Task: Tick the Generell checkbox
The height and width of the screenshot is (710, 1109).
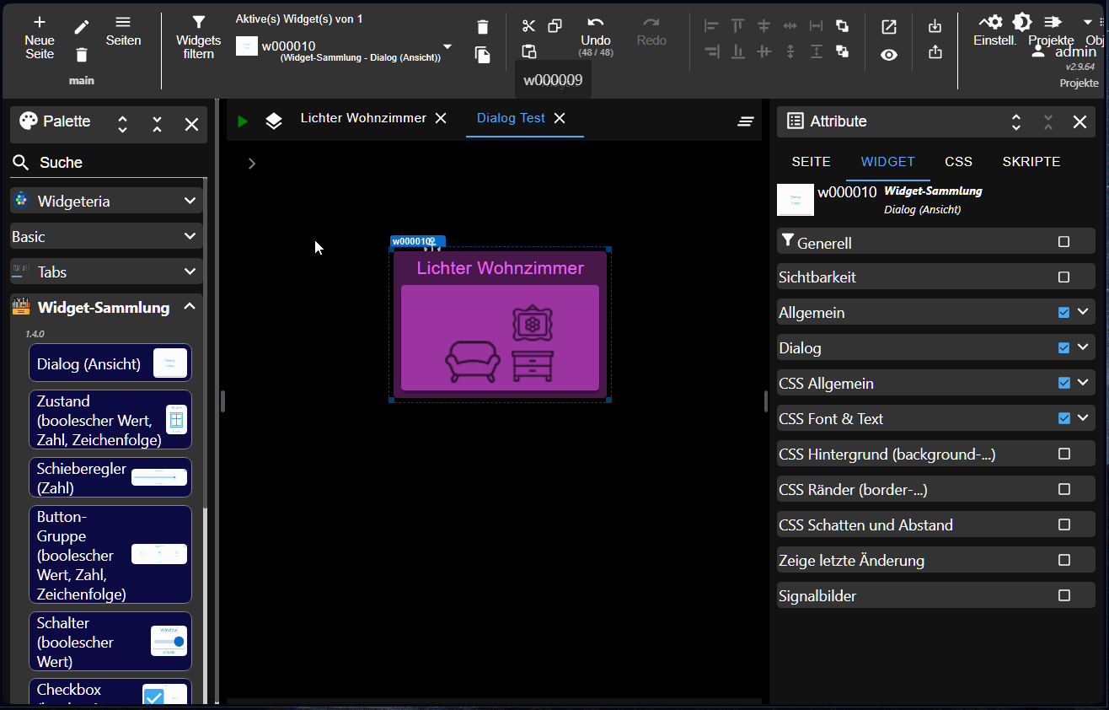Action: tap(1063, 242)
